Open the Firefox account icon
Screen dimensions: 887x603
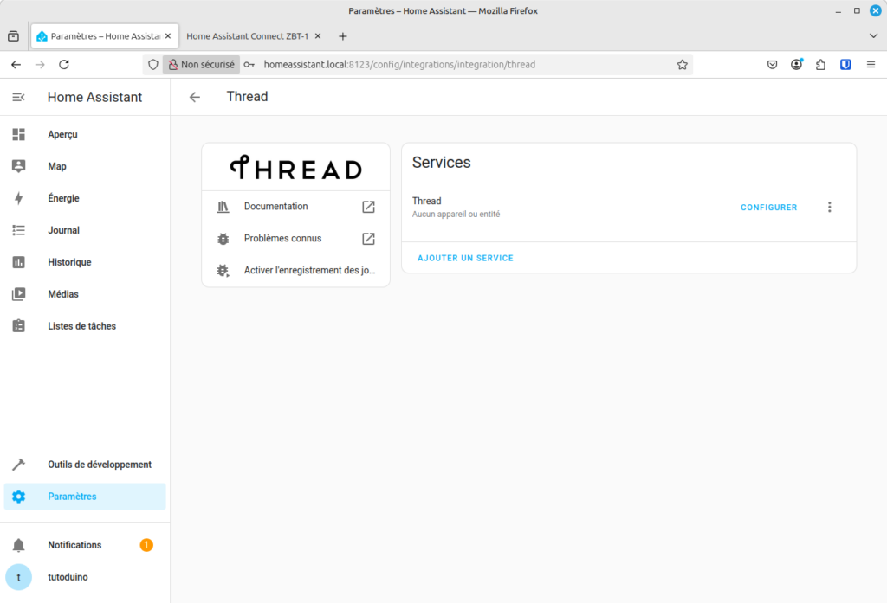tap(797, 64)
